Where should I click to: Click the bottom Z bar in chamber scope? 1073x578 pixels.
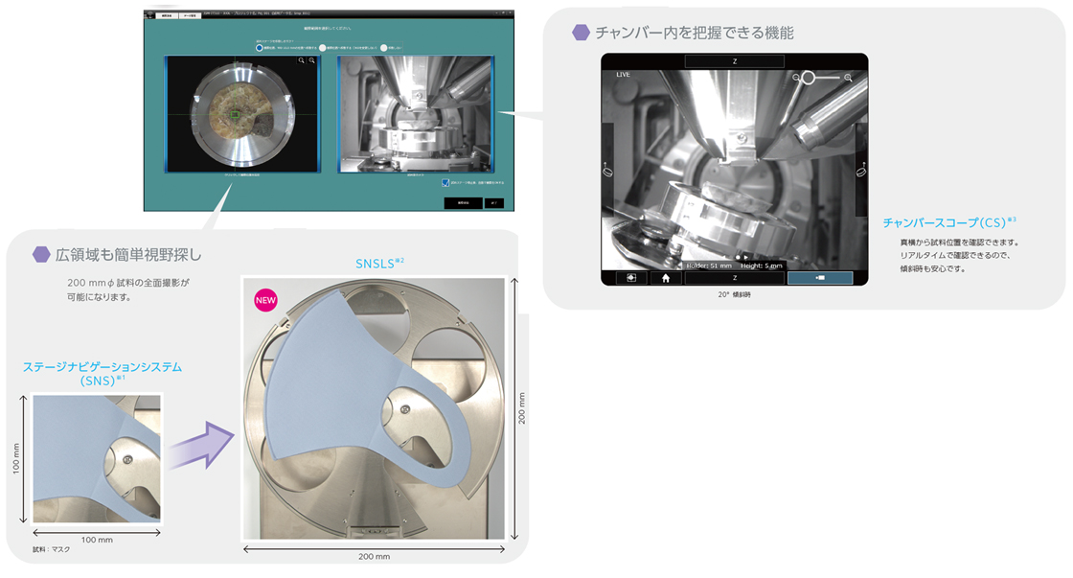coord(734,278)
